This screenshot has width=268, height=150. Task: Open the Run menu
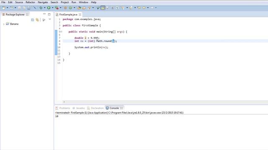[x=74, y=2]
